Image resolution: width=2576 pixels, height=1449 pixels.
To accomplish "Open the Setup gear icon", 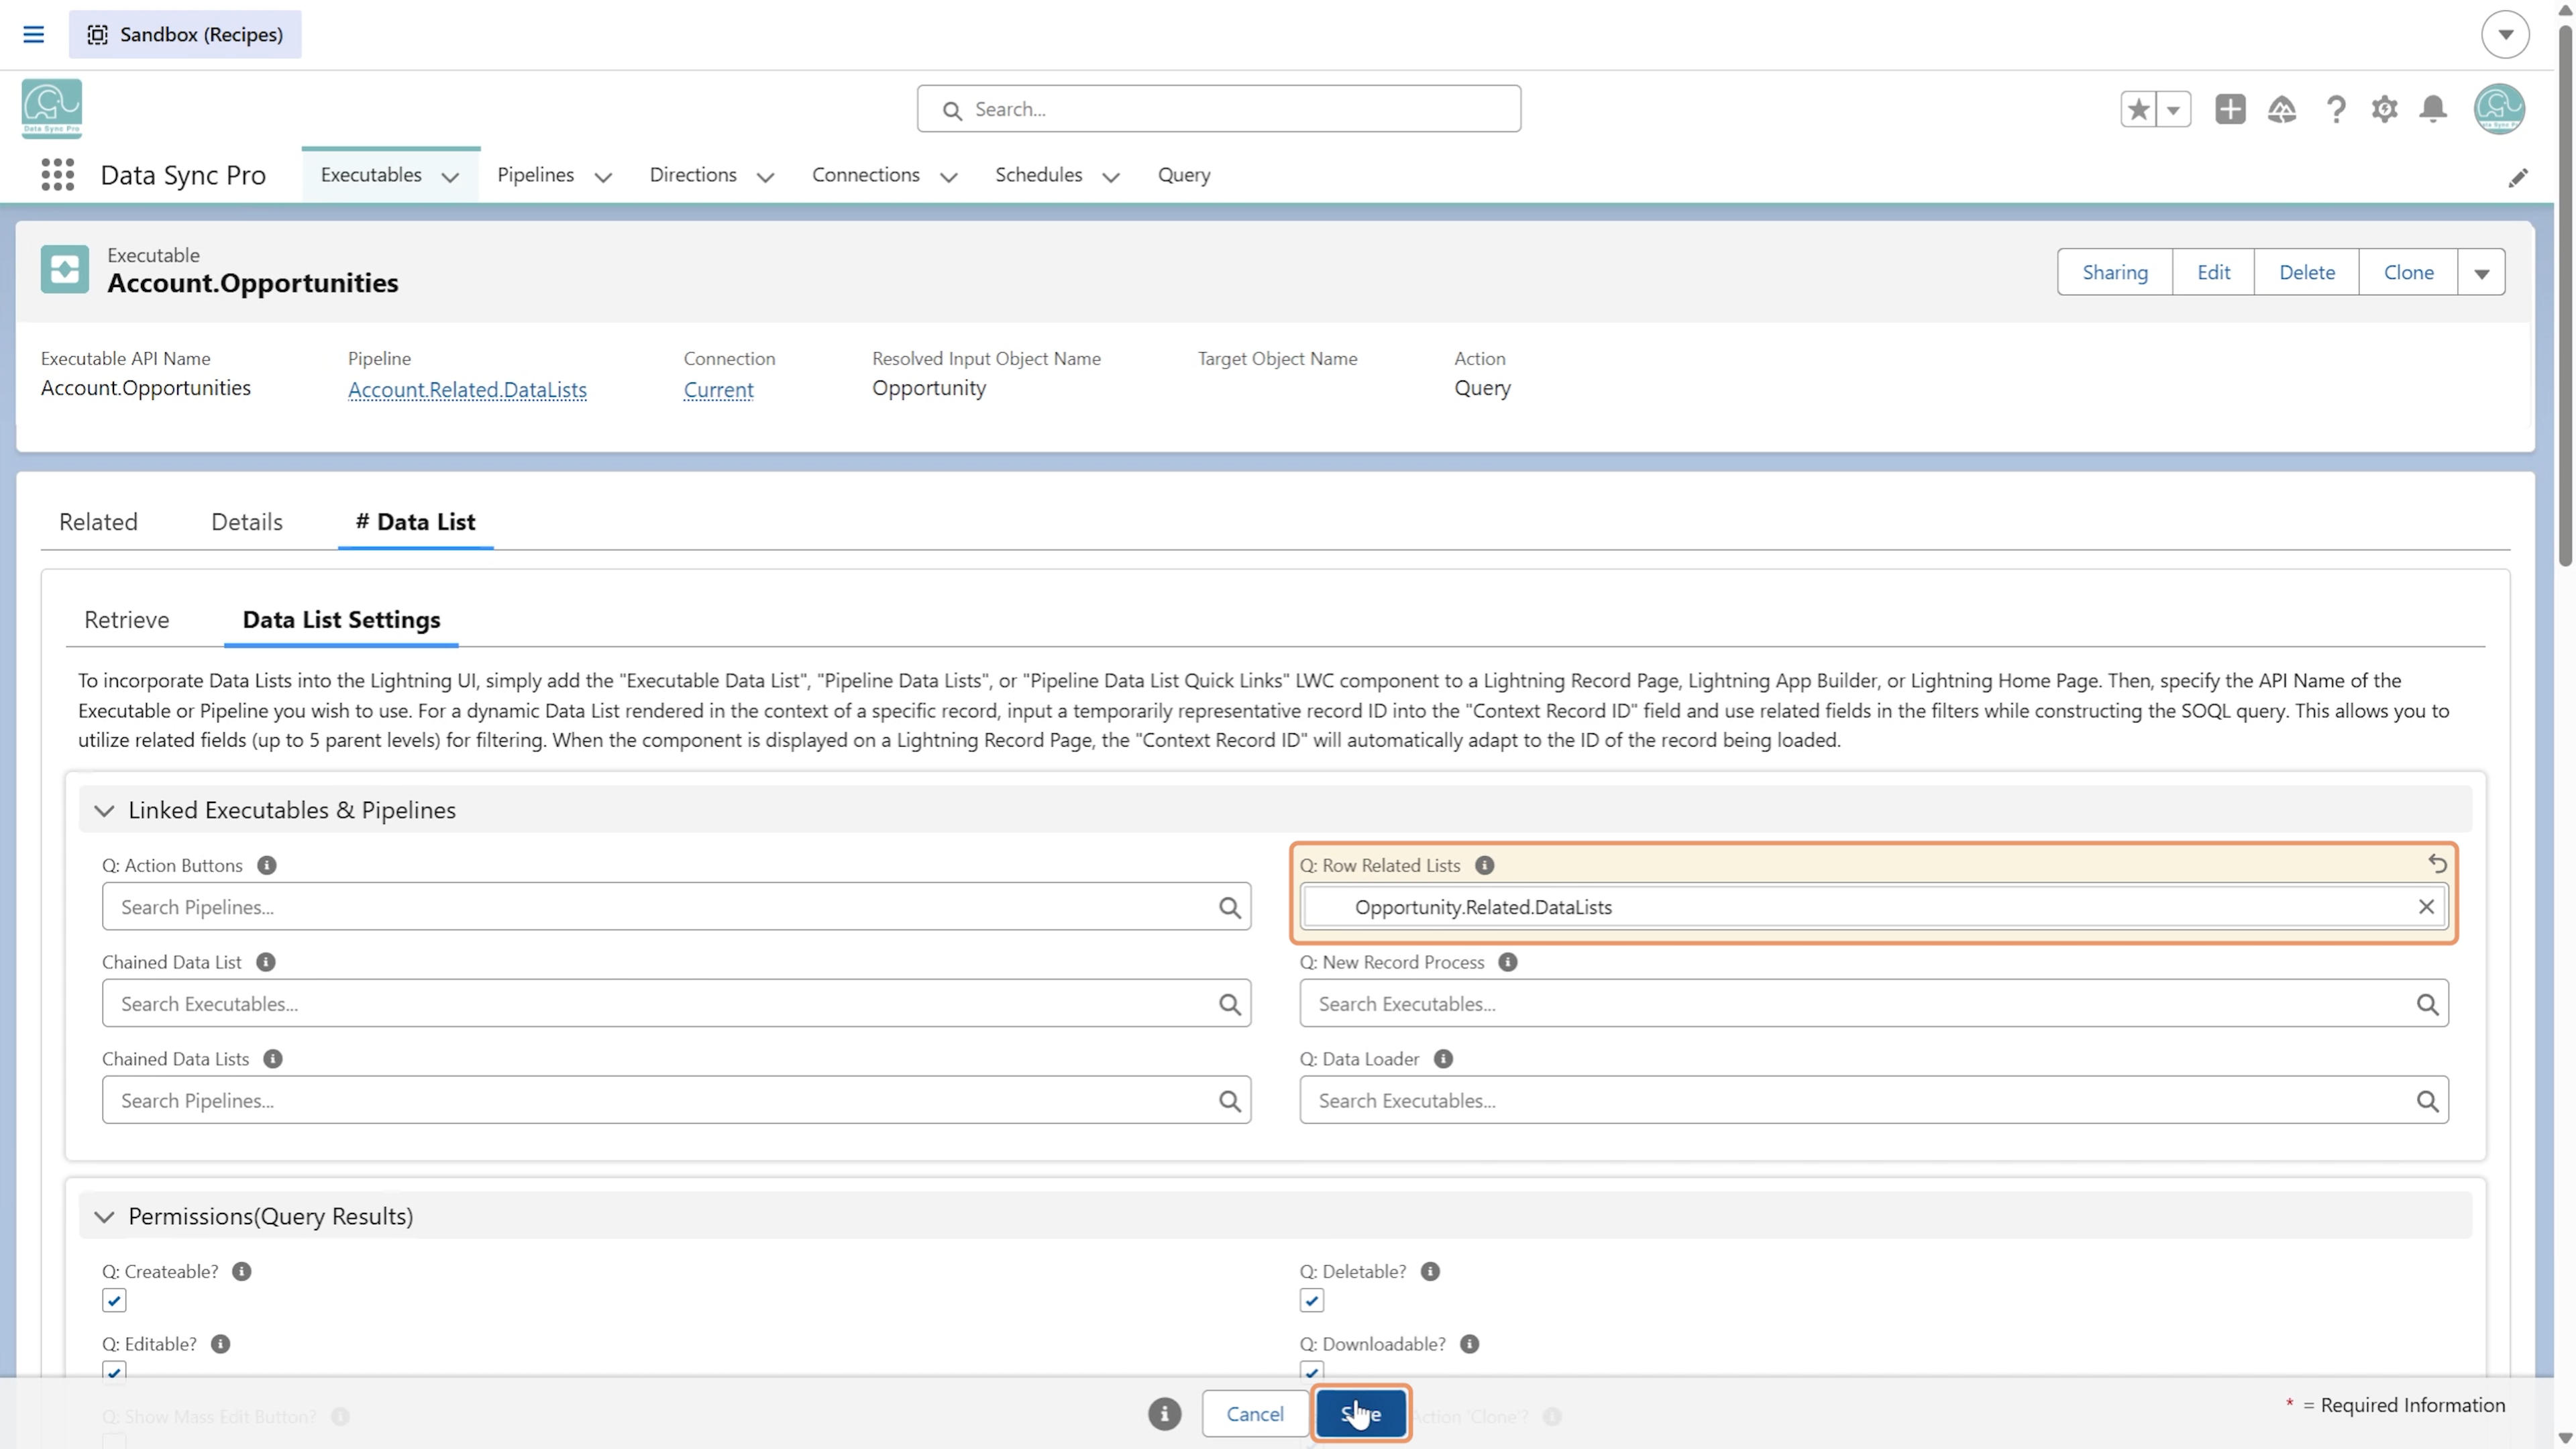I will point(2384,109).
